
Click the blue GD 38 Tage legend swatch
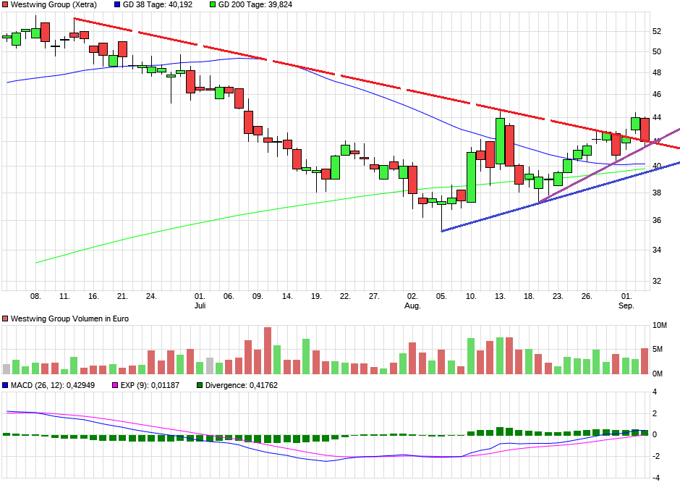click(x=117, y=4)
